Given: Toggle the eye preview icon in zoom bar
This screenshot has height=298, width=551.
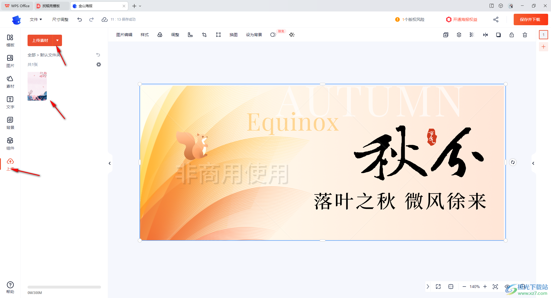Looking at the screenshot, I should [x=507, y=287].
